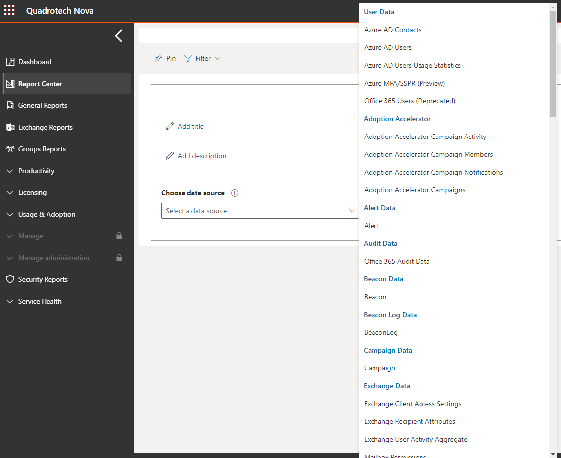The image size is (561, 458).
Task: Click the Security Reports shield icon
Action: point(10,279)
